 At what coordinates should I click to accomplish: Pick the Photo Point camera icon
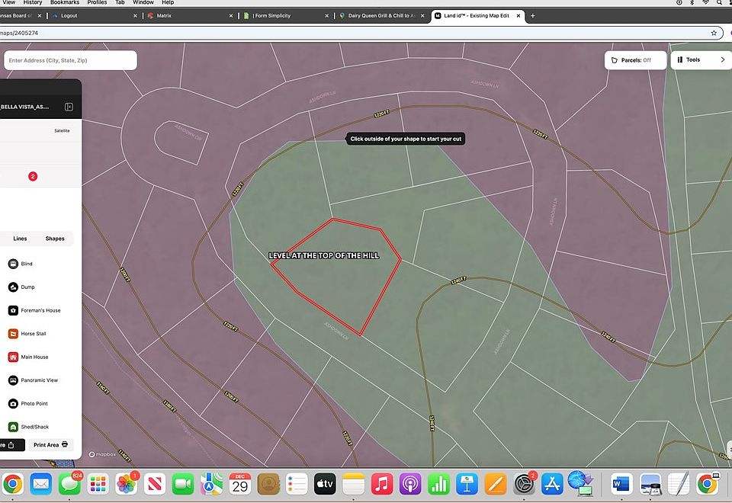[x=13, y=403]
